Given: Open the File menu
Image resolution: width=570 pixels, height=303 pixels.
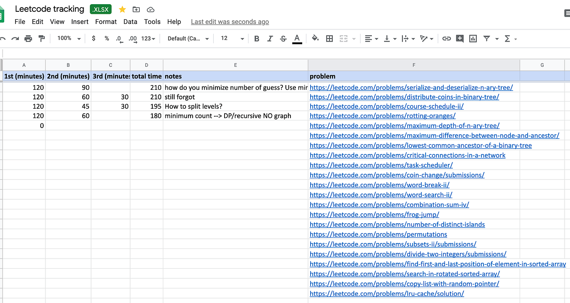Looking at the screenshot, I should (20, 22).
